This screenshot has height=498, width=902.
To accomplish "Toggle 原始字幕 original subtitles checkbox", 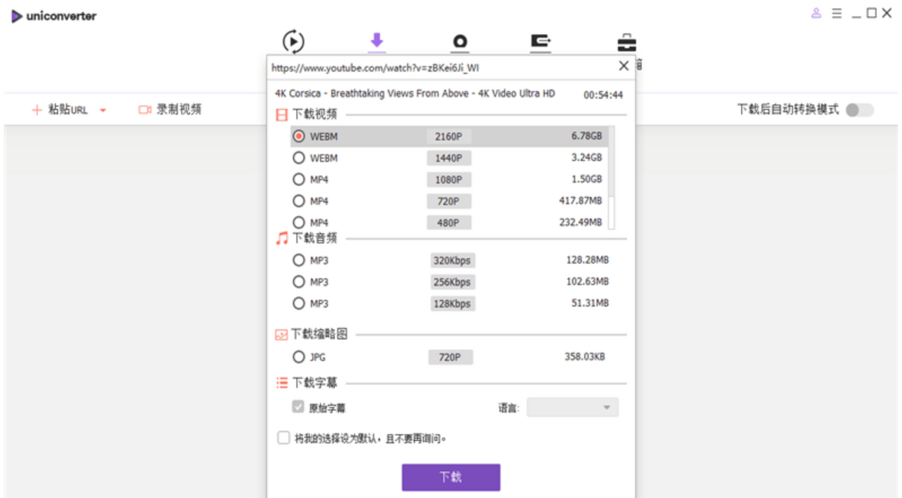I will tap(298, 407).
